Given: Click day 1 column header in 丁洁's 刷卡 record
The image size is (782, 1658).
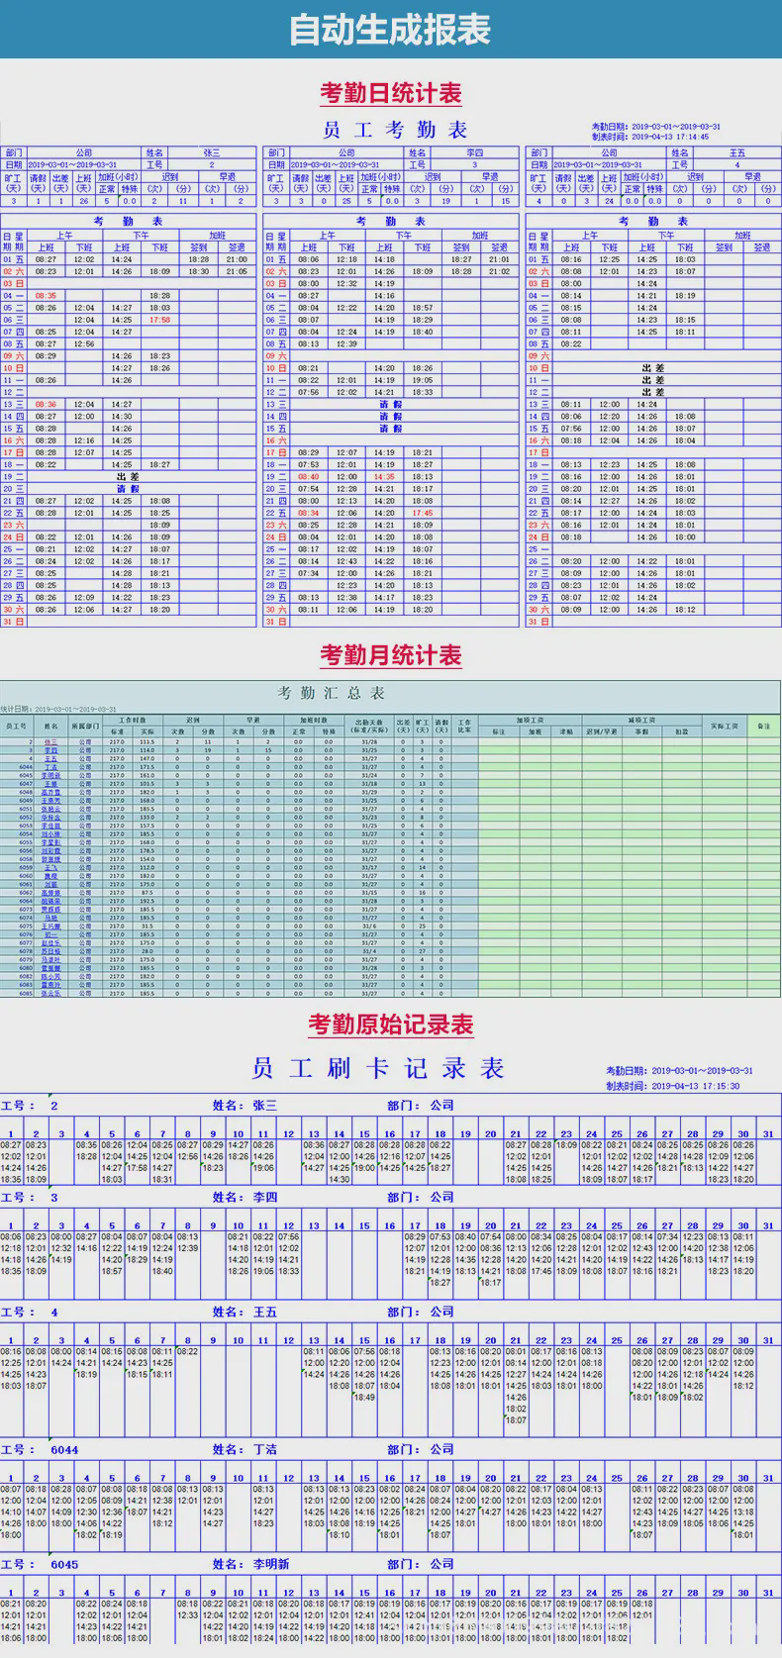Looking at the screenshot, I should click(x=11, y=1479).
